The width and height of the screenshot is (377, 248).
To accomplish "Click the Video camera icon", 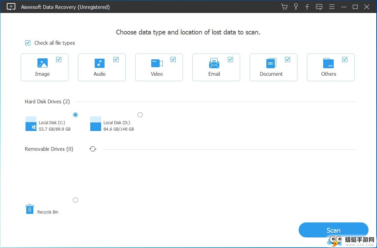I will (157, 63).
